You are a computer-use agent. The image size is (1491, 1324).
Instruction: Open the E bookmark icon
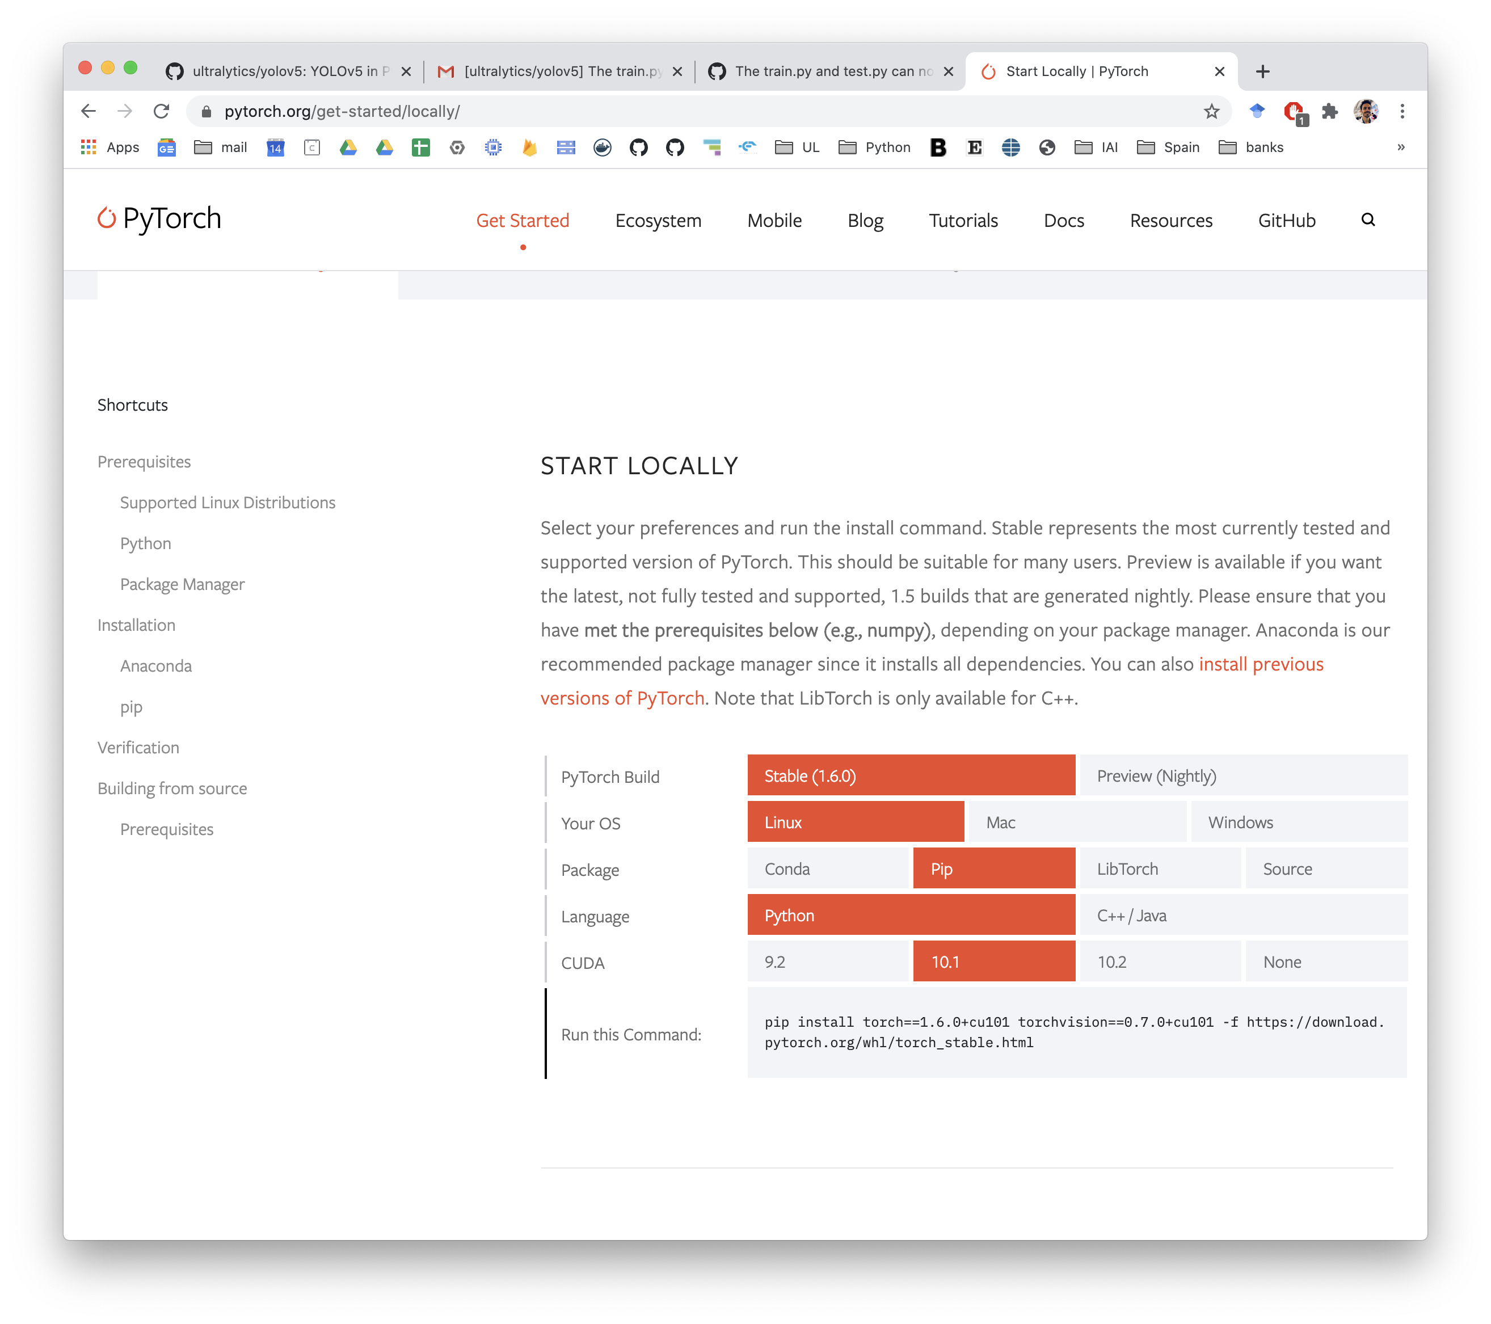coord(974,147)
